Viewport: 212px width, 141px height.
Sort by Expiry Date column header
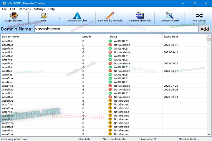[x=184, y=36]
